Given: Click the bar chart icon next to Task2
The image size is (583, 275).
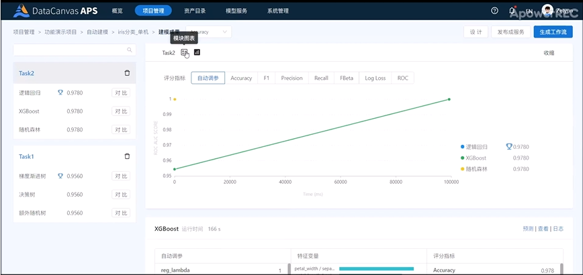Looking at the screenshot, I should pos(197,52).
